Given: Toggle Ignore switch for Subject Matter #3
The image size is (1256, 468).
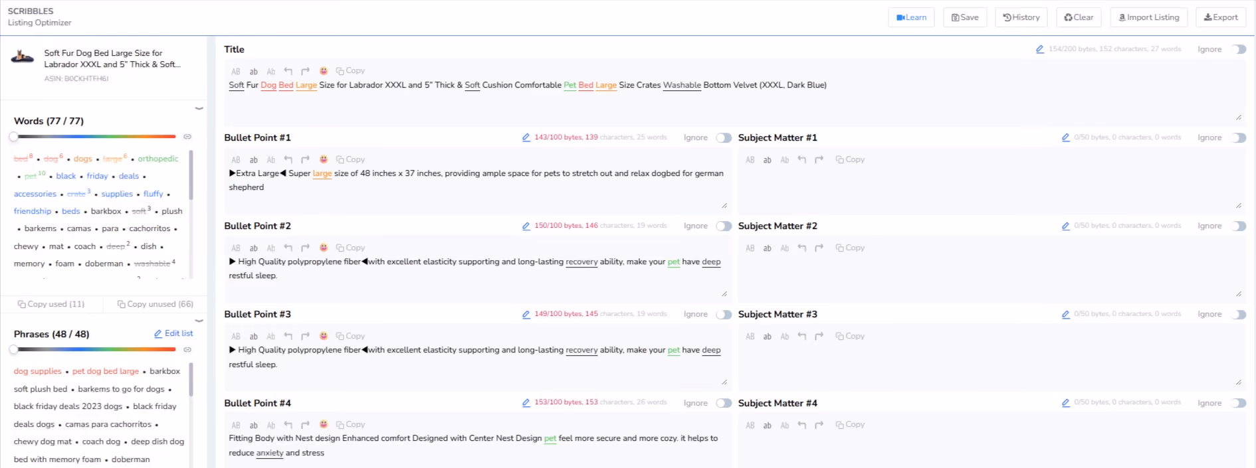Looking at the screenshot, I should coord(1239,315).
